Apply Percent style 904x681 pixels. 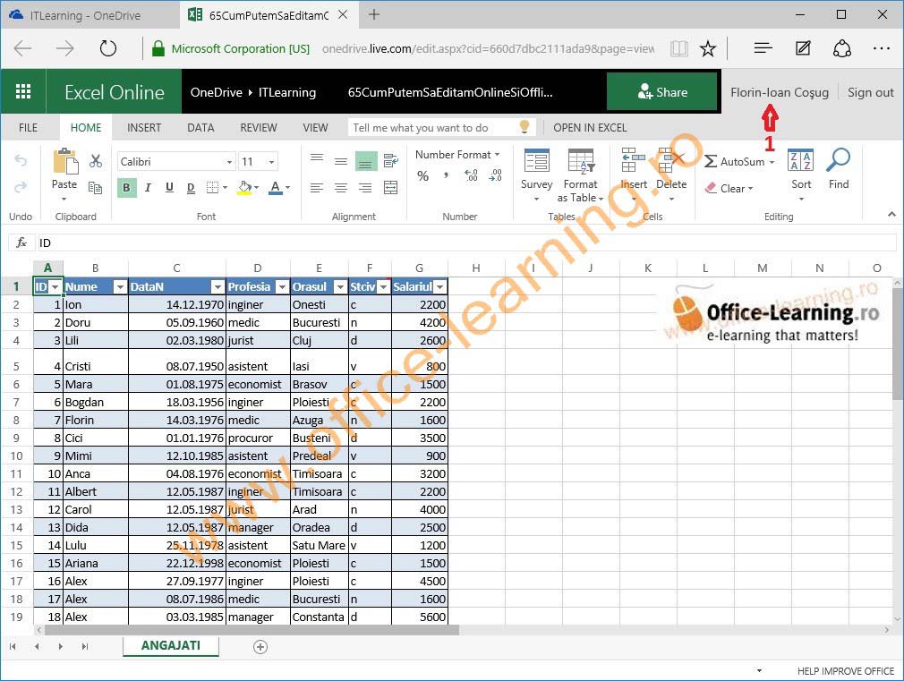point(422,176)
